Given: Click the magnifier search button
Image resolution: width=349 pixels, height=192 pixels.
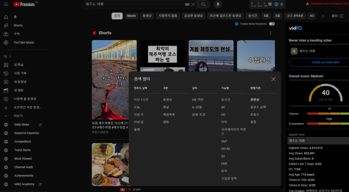Looking at the screenshot, I should pyautogui.click(x=203, y=4).
